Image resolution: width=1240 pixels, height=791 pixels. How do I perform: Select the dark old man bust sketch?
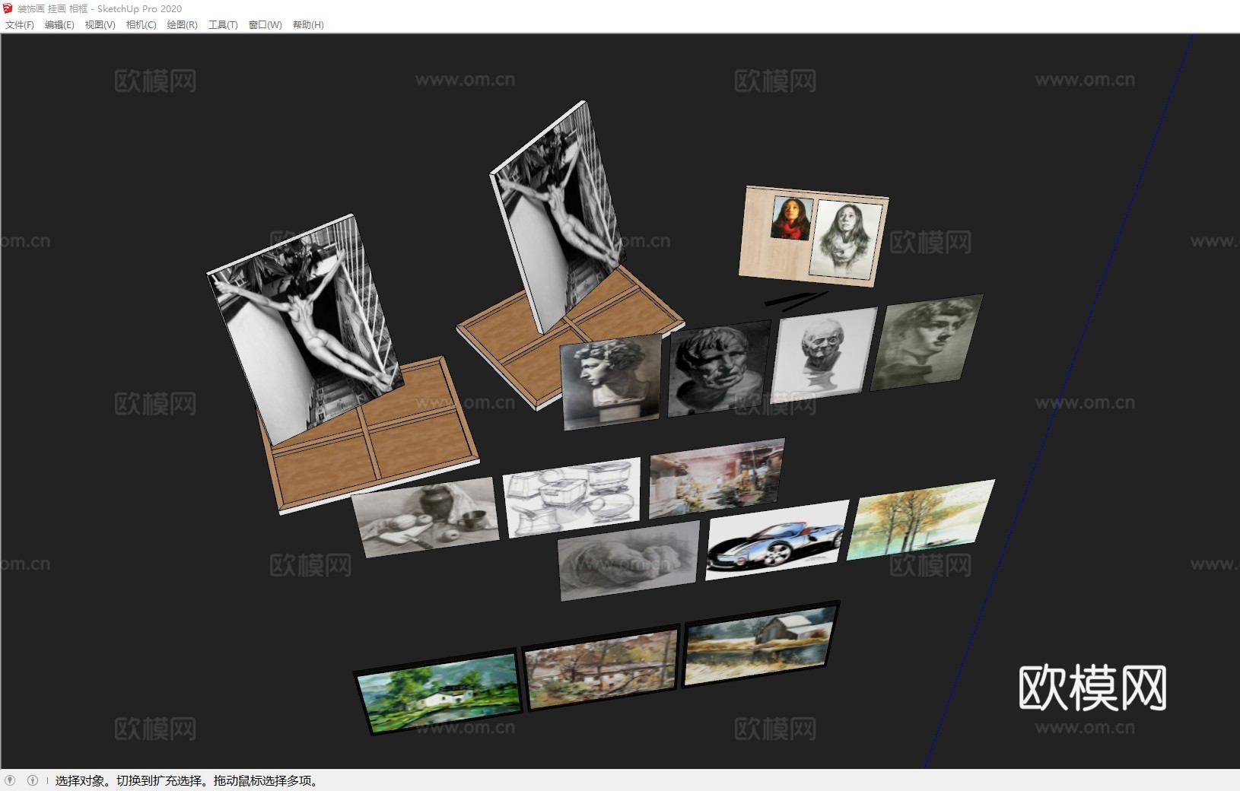[x=718, y=369]
